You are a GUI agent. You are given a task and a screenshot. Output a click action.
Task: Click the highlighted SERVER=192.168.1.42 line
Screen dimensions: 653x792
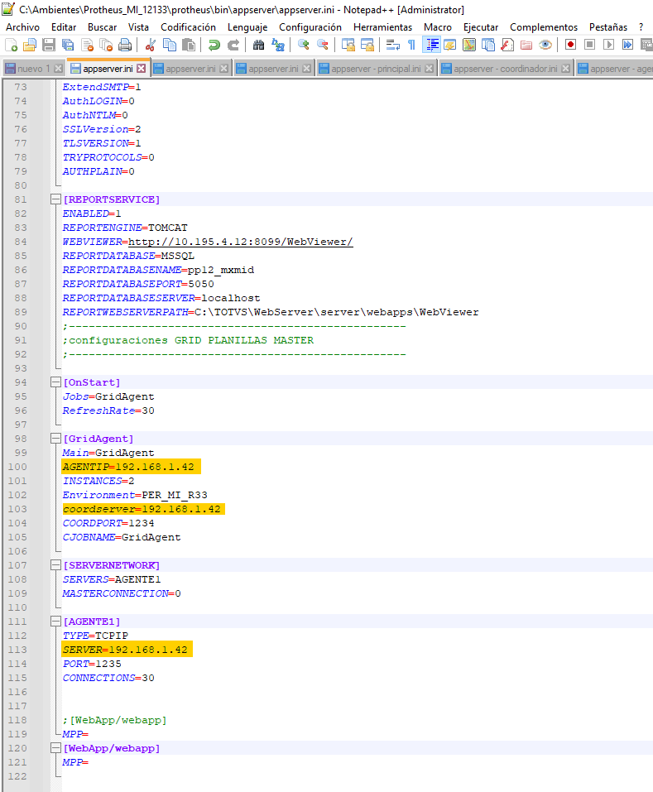click(x=127, y=650)
